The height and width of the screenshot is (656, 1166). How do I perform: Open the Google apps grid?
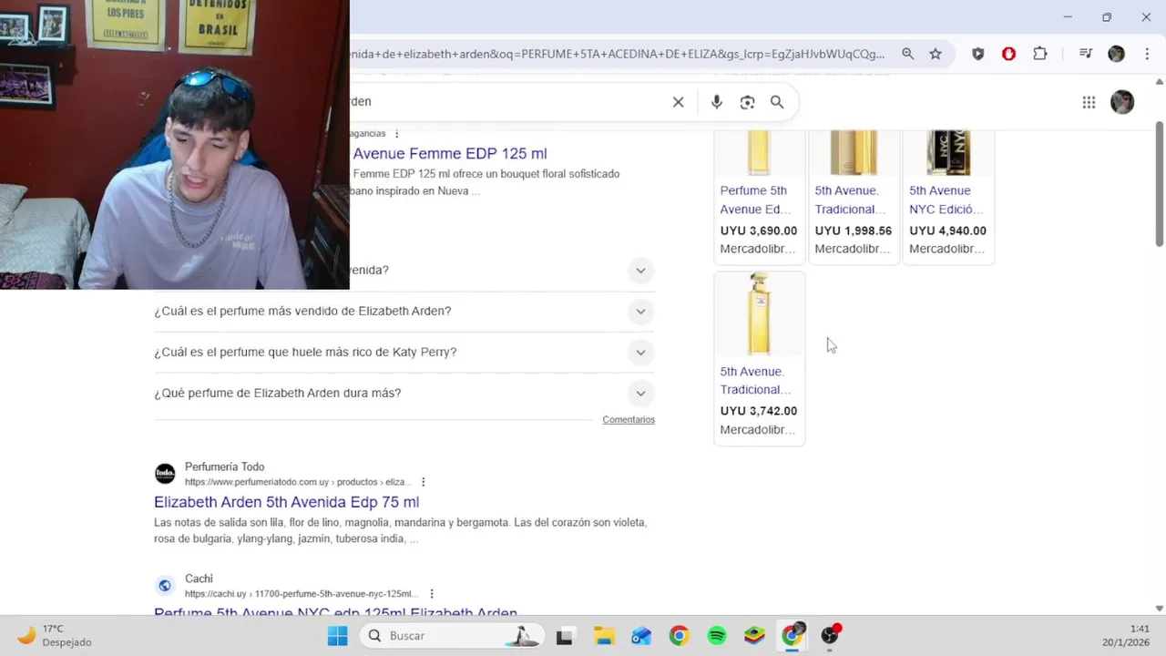pyautogui.click(x=1089, y=102)
